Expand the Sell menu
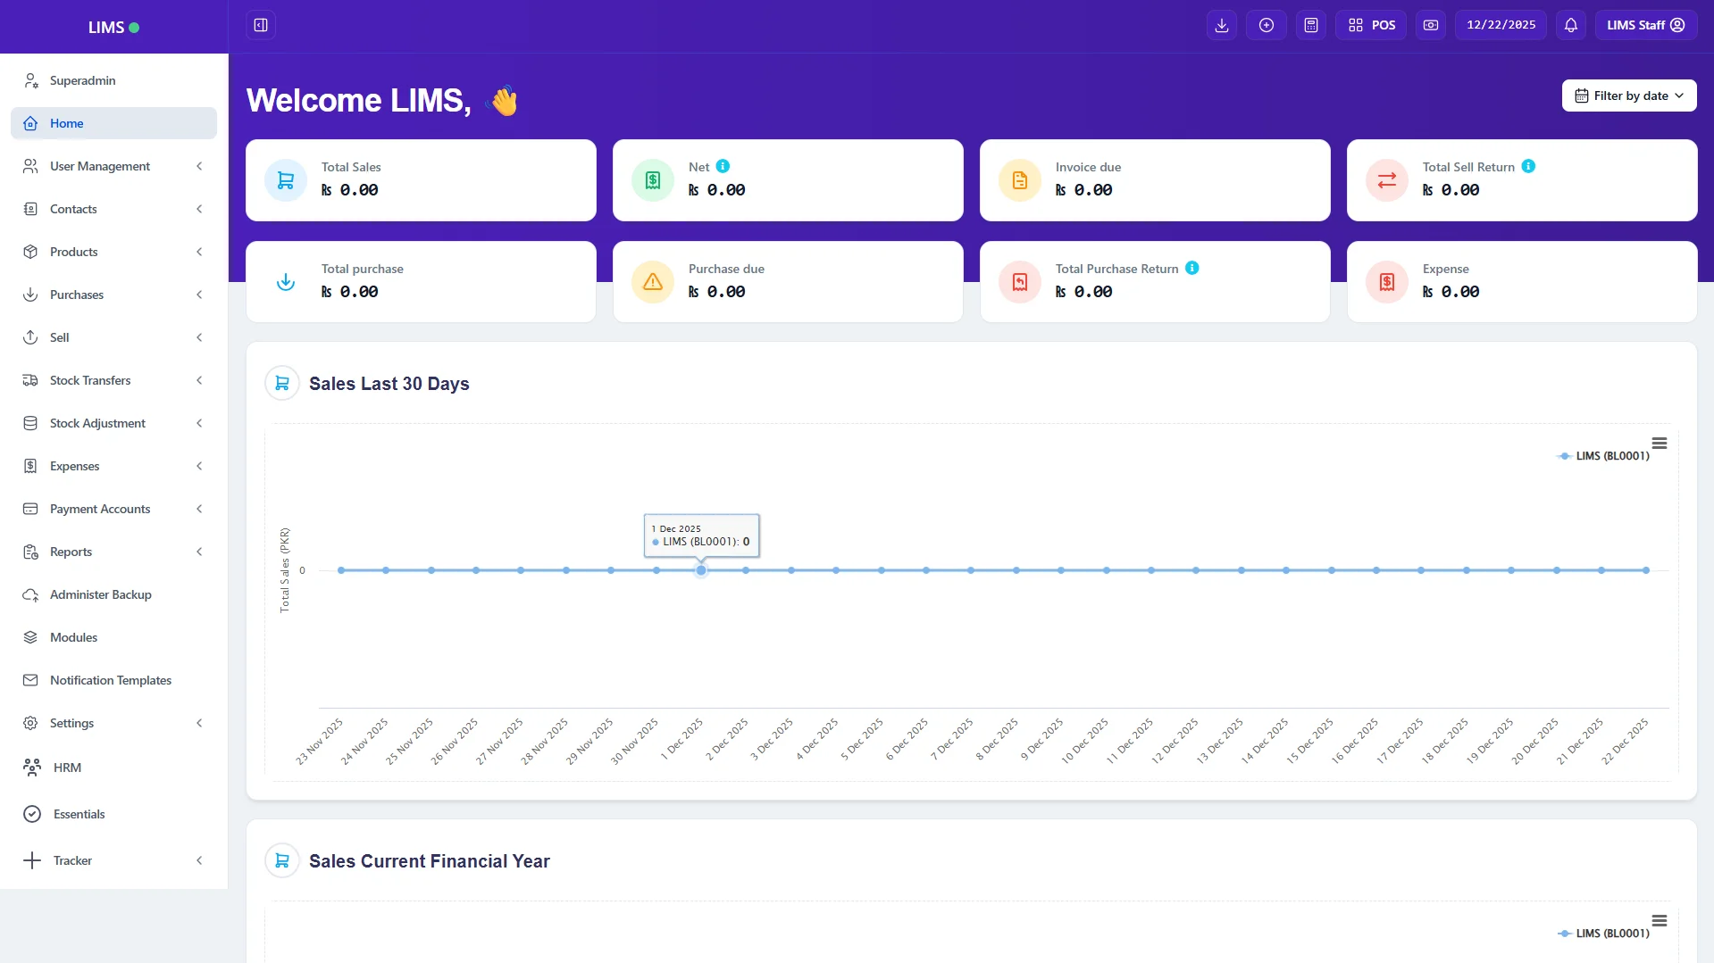 pos(114,337)
